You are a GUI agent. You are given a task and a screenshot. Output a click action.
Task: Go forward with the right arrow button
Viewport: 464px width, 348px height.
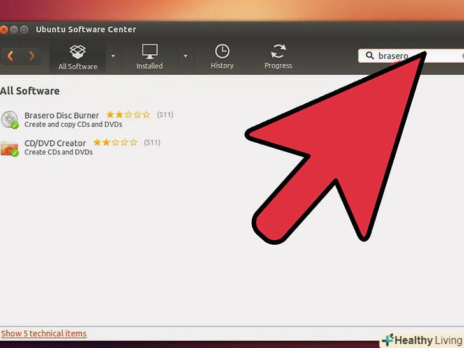pos(31,56)
